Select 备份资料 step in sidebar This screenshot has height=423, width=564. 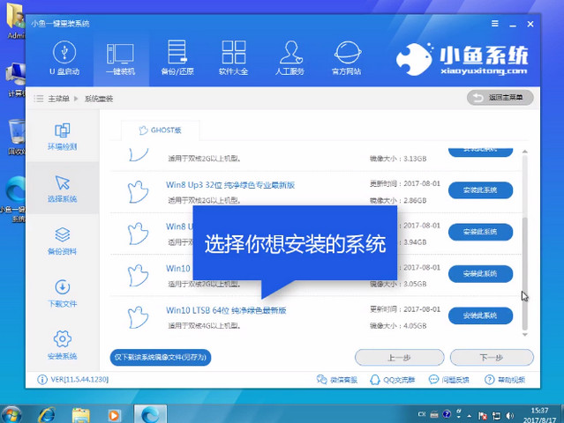62,240
